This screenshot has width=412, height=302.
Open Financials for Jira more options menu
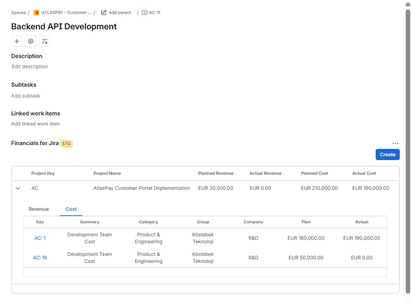click(x=396, y=143)
